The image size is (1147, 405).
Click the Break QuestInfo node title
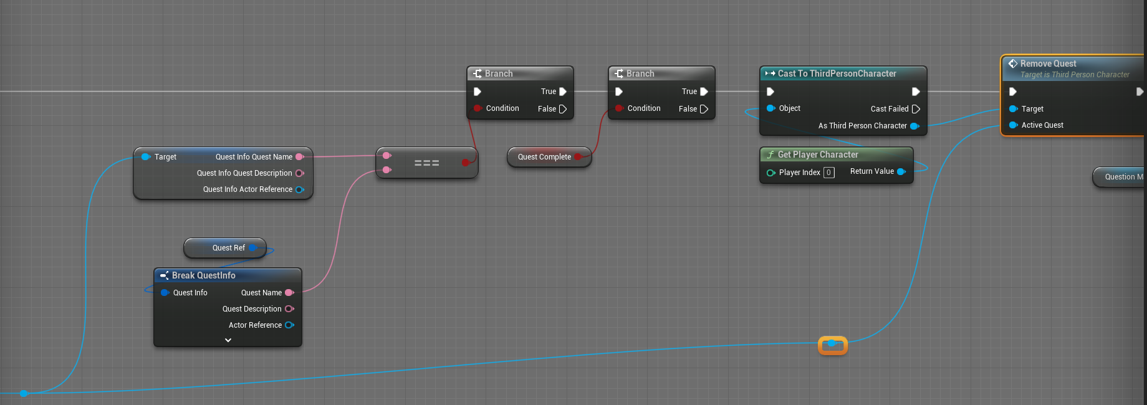click(x=204, y=275)
